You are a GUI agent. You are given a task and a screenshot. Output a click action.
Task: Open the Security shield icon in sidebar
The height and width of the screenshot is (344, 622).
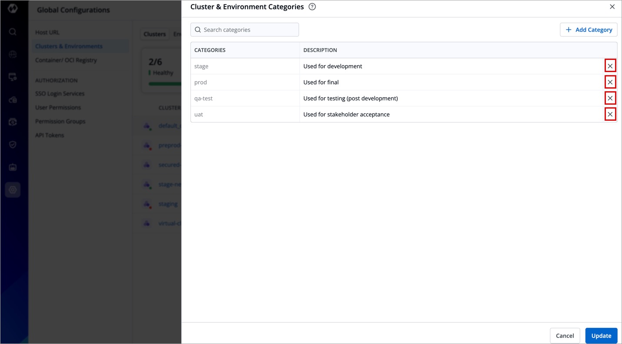13,145
